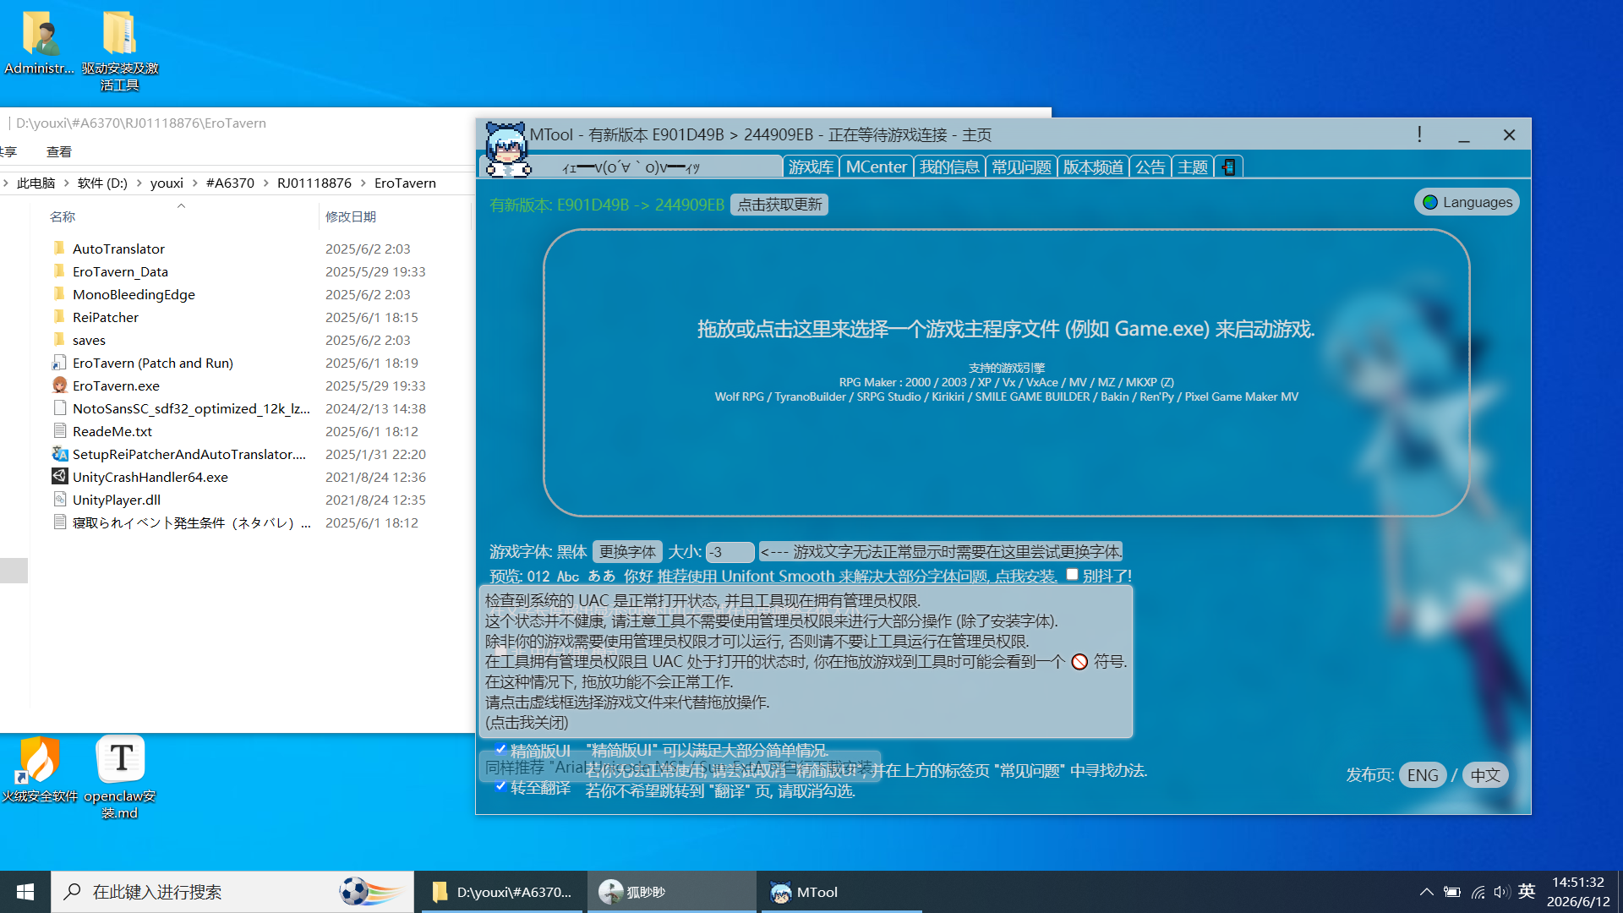Expand the 此电脑 breadcrumb chevron
This screenshot has height=913, width=1623.
[x=66, y=183]
